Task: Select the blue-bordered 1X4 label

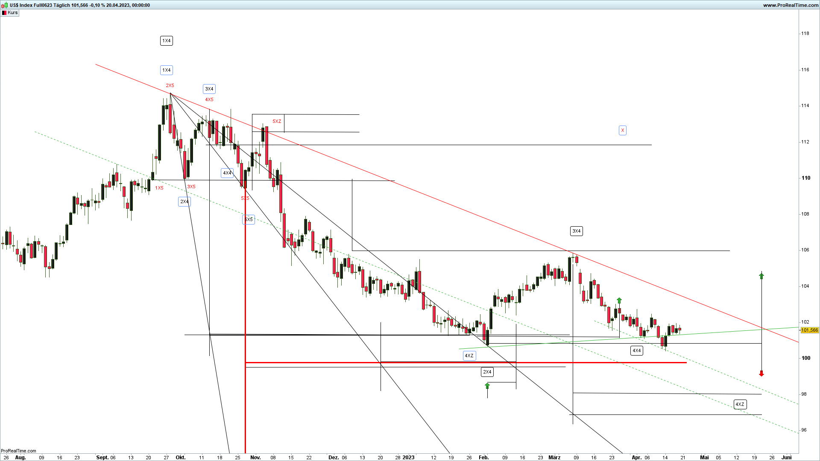Action: point(167,70)
